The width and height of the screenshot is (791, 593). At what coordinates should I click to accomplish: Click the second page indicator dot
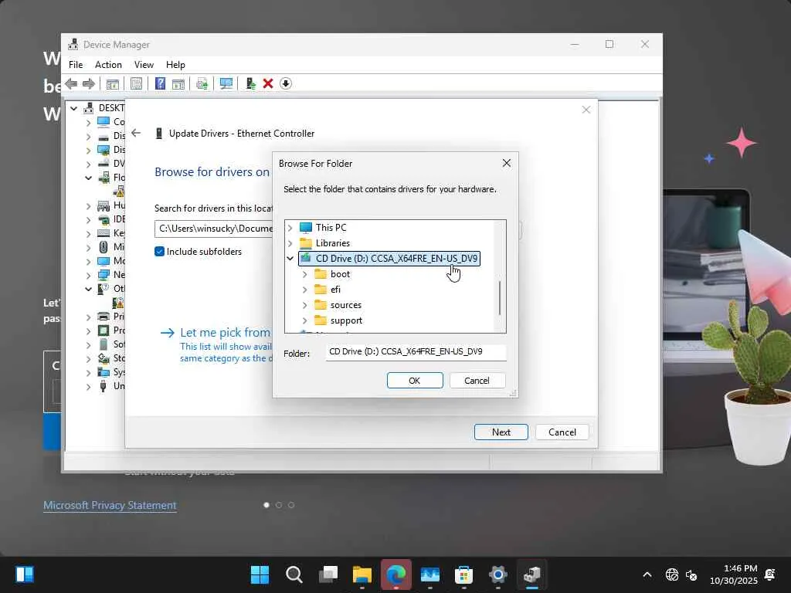[278, 505]
